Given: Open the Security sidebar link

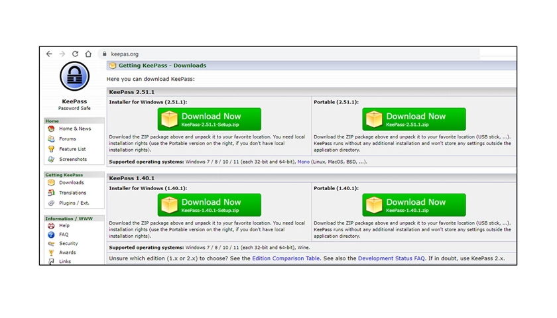Looking at the screenshot, I should [x=68, y=244].
